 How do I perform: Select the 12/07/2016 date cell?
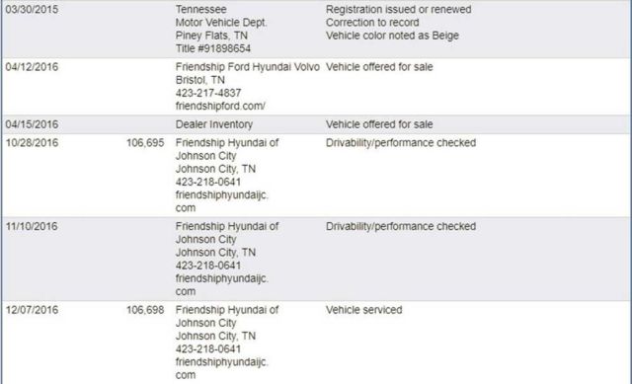click(32, 310)
